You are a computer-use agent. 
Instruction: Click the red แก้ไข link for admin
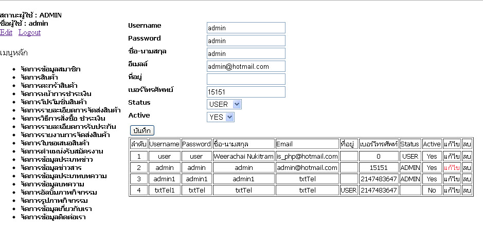452,167
